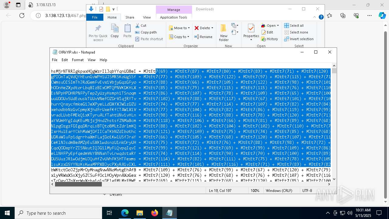Click New folder icon in ribbon
Viewport: 389px width, 219px height.
(224, 32)
